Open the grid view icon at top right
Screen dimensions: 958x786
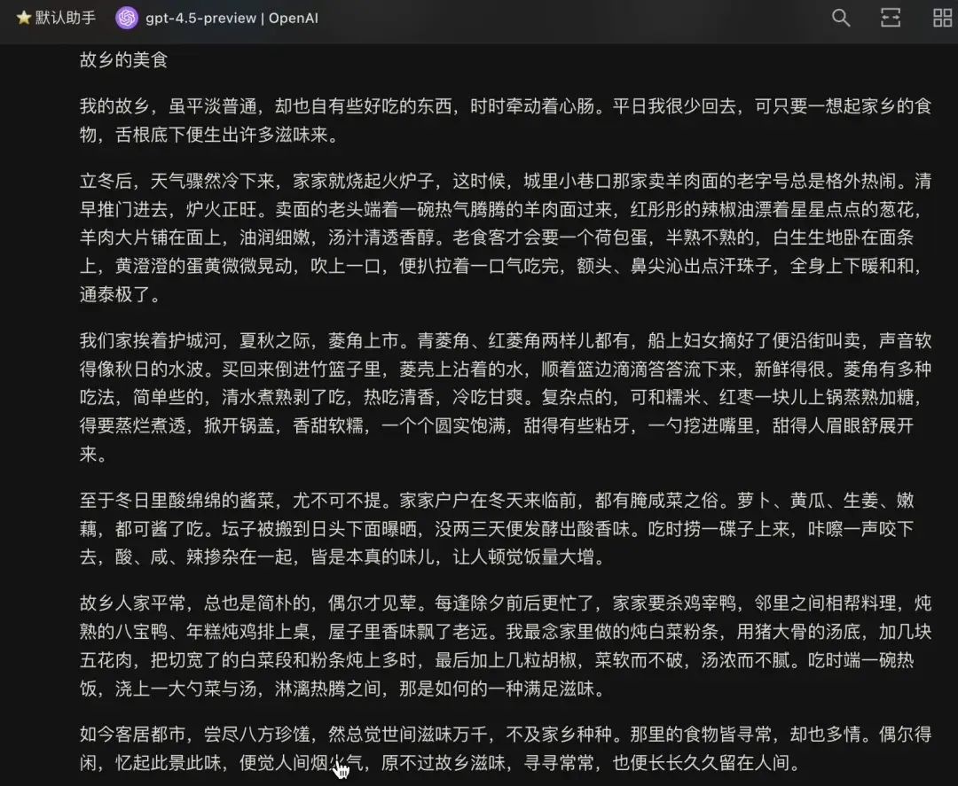click(941, 18)
